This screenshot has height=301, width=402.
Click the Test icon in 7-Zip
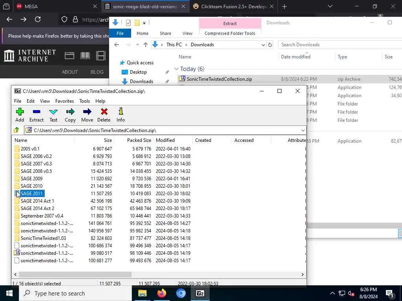(x=53, y=112)
